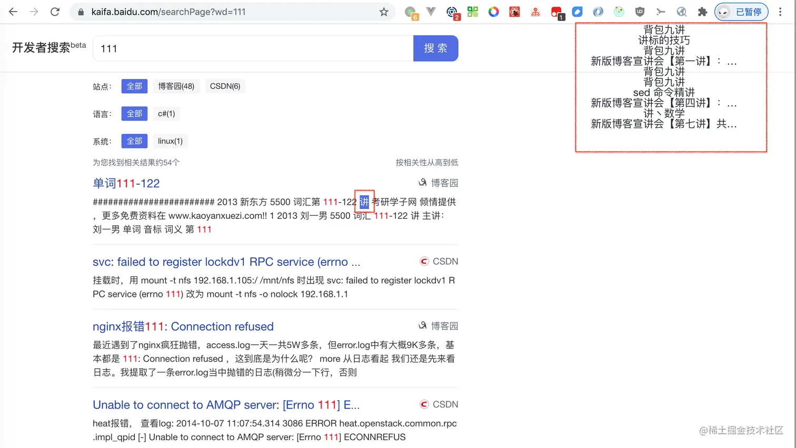Open the red hierarchy tree extension icon
The width and height of the screenshot is (796, 448).
(535, 12)
